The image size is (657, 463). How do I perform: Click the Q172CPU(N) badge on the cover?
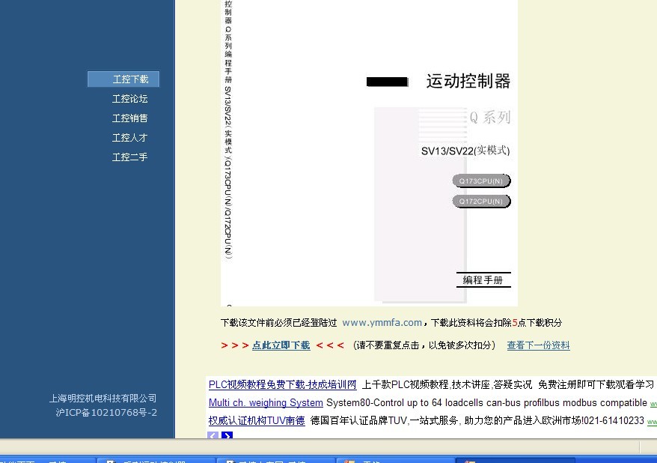(x=481, y=202)
